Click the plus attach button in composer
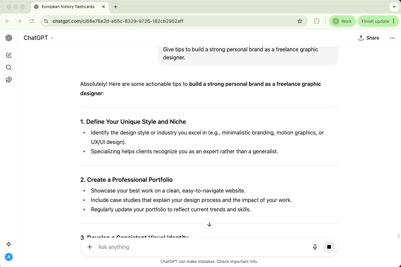This screenshot has width=401, height=267. [90, 247]
